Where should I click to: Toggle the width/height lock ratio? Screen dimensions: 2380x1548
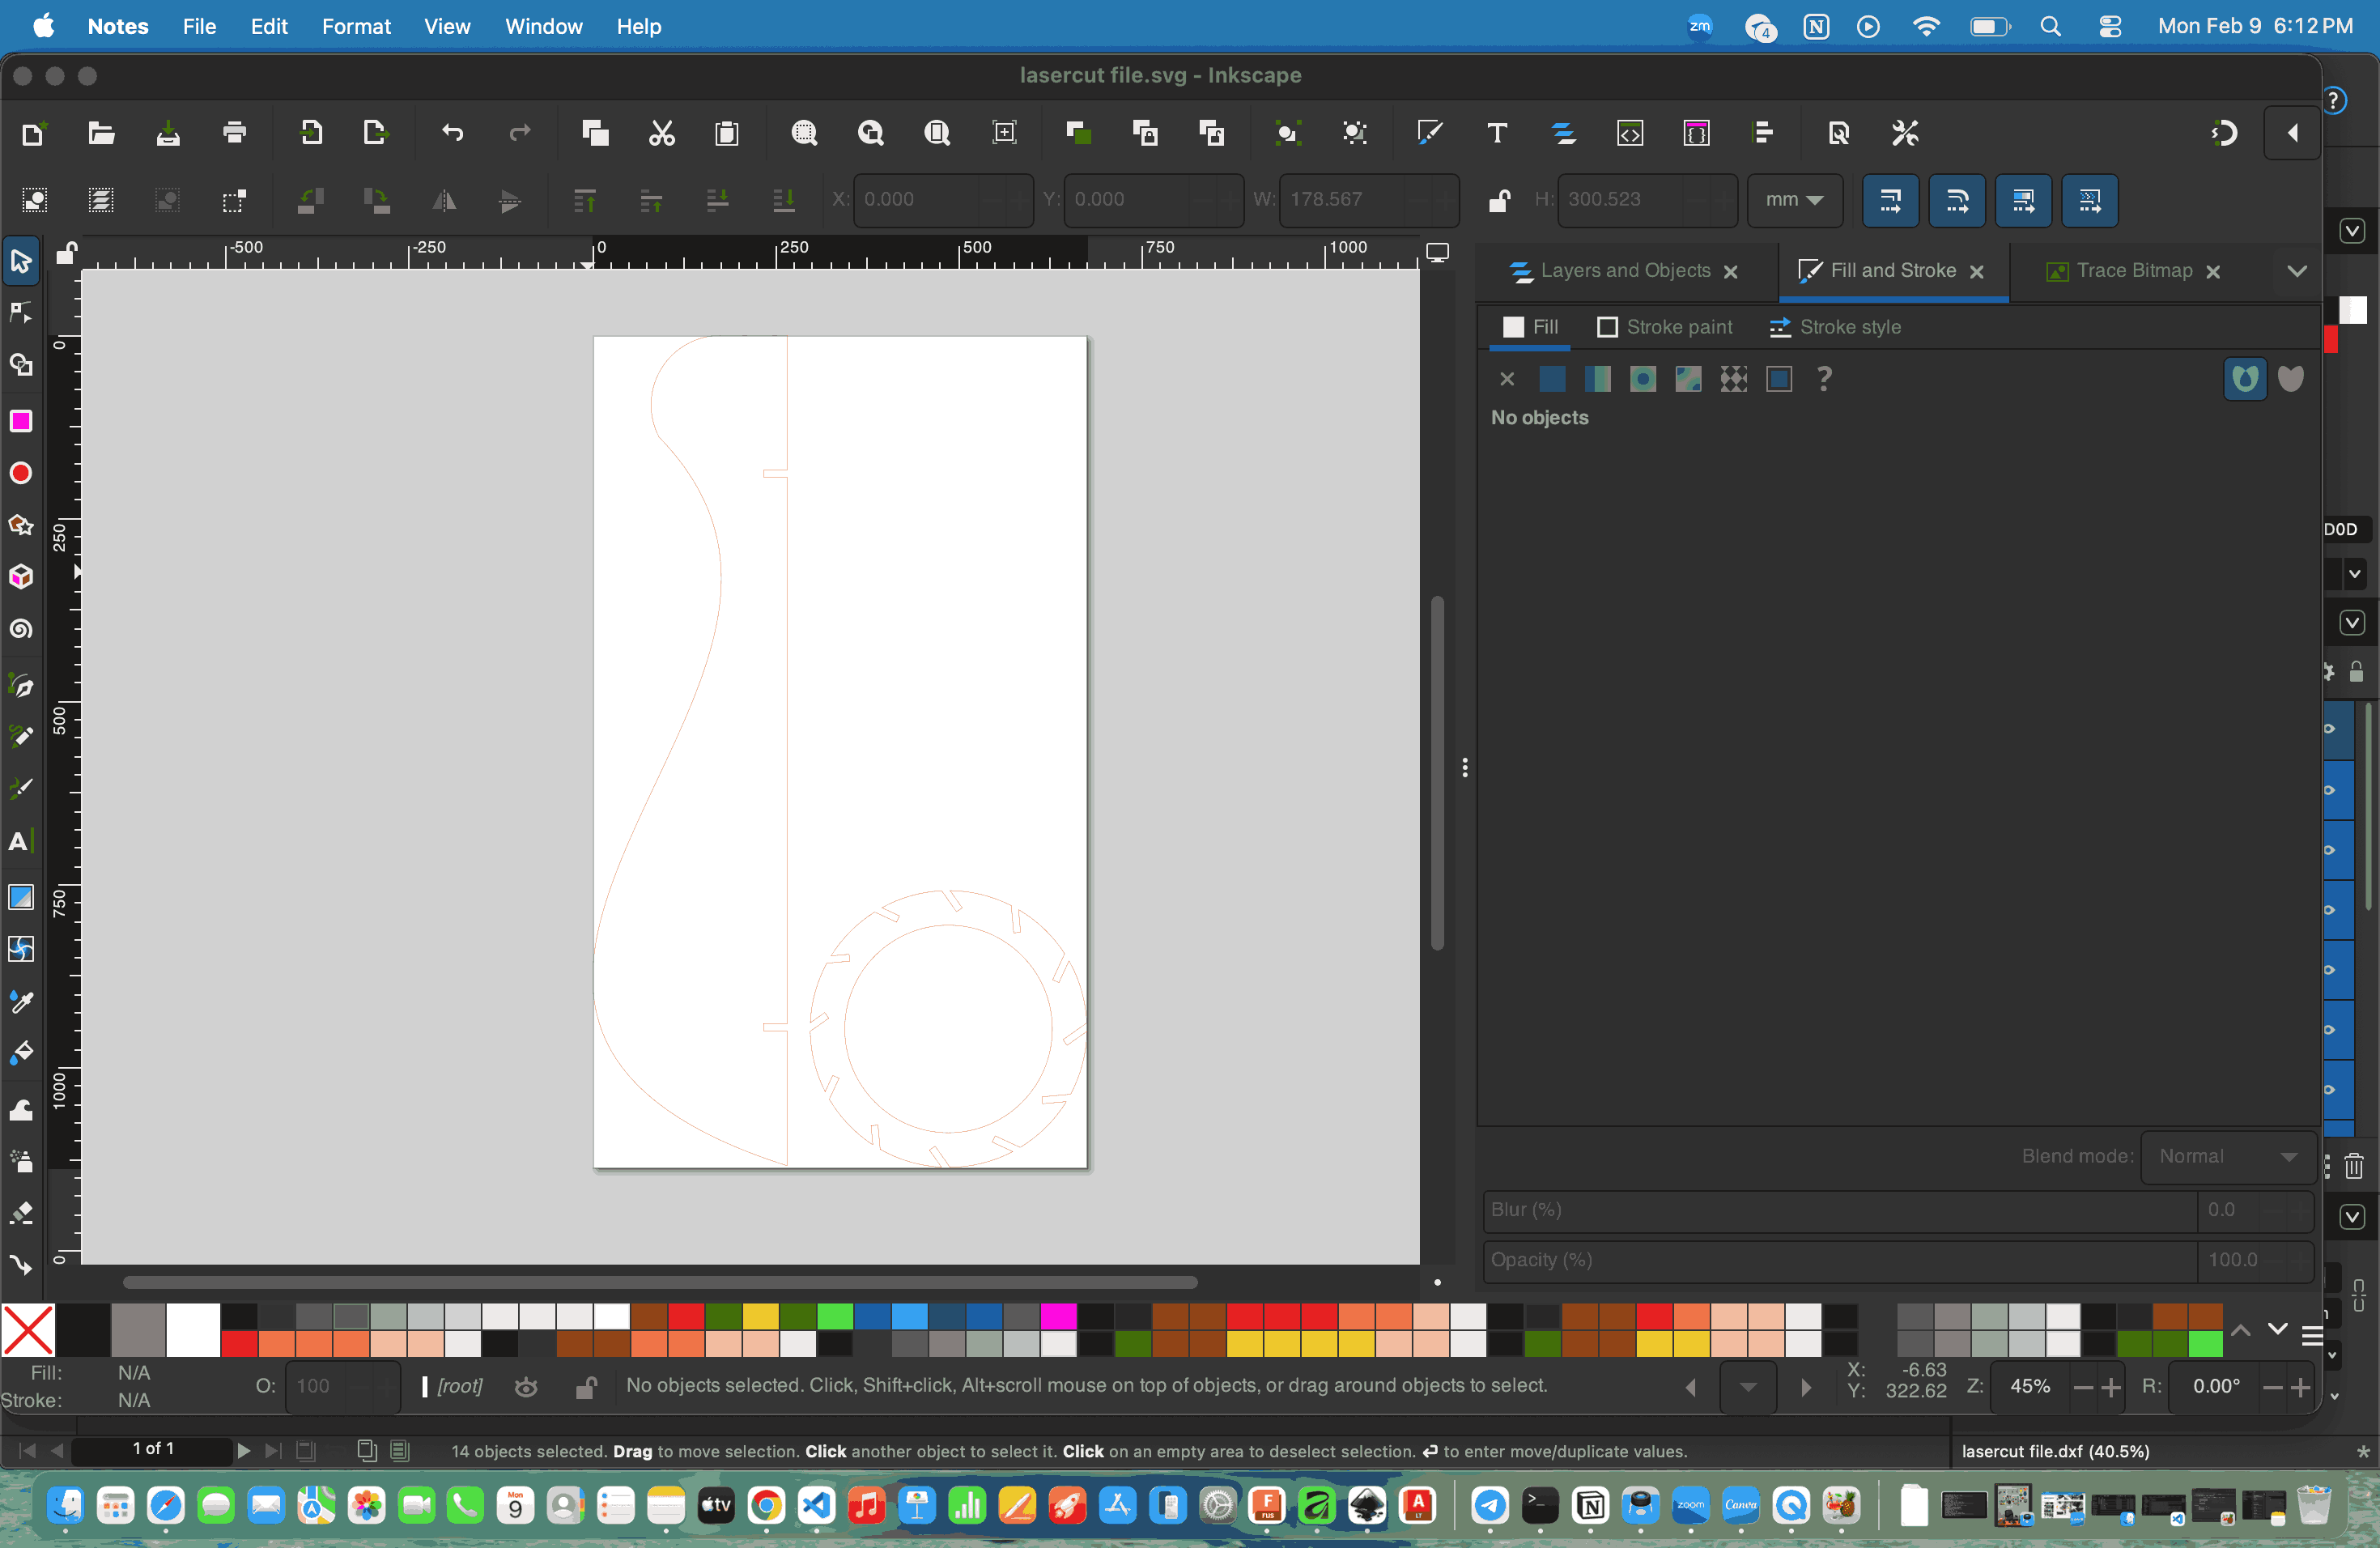1499,200
